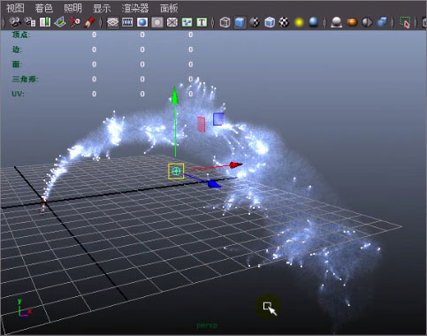The height and width of the screenshot is (336, 427).
Task: Open the 视图 view menu
Action: [x=15, y=8]
